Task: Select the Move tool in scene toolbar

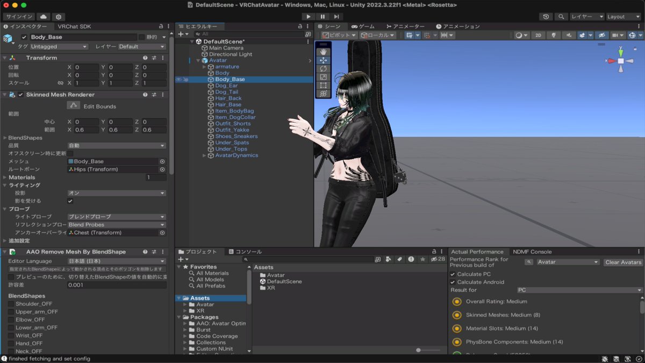Action: point(323,60)
